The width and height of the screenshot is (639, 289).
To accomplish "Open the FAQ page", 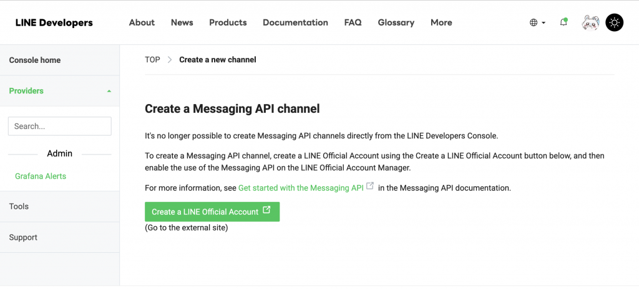I will pyautogui.click(x=353, y=23).
